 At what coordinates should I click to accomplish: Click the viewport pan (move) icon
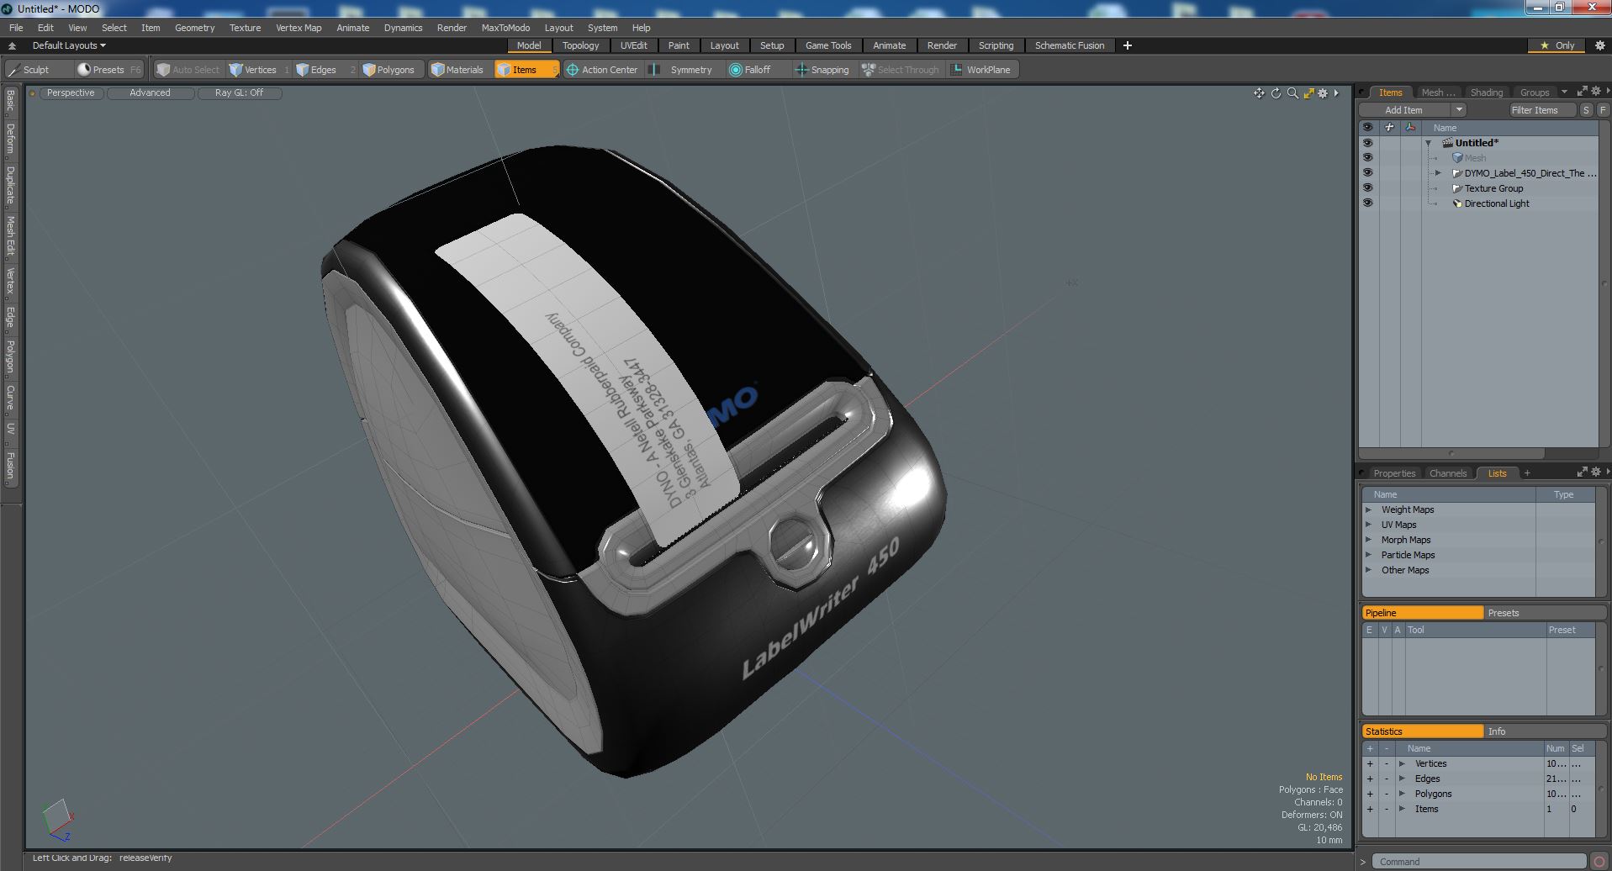point(1259,93)
